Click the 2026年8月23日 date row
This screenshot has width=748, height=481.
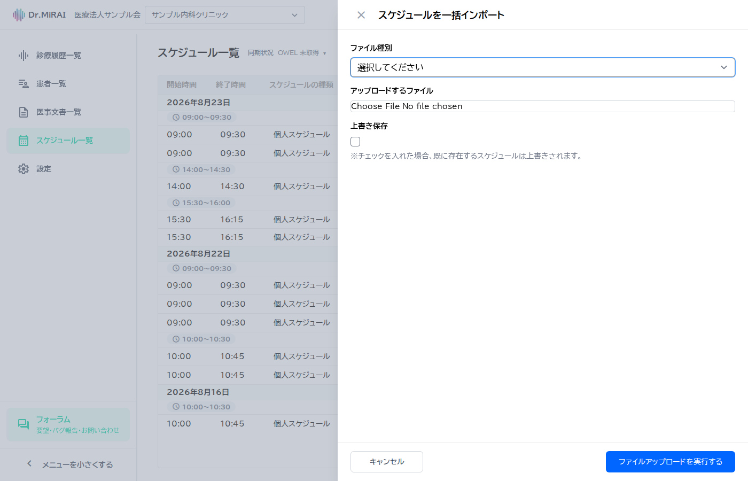(248, 103)
